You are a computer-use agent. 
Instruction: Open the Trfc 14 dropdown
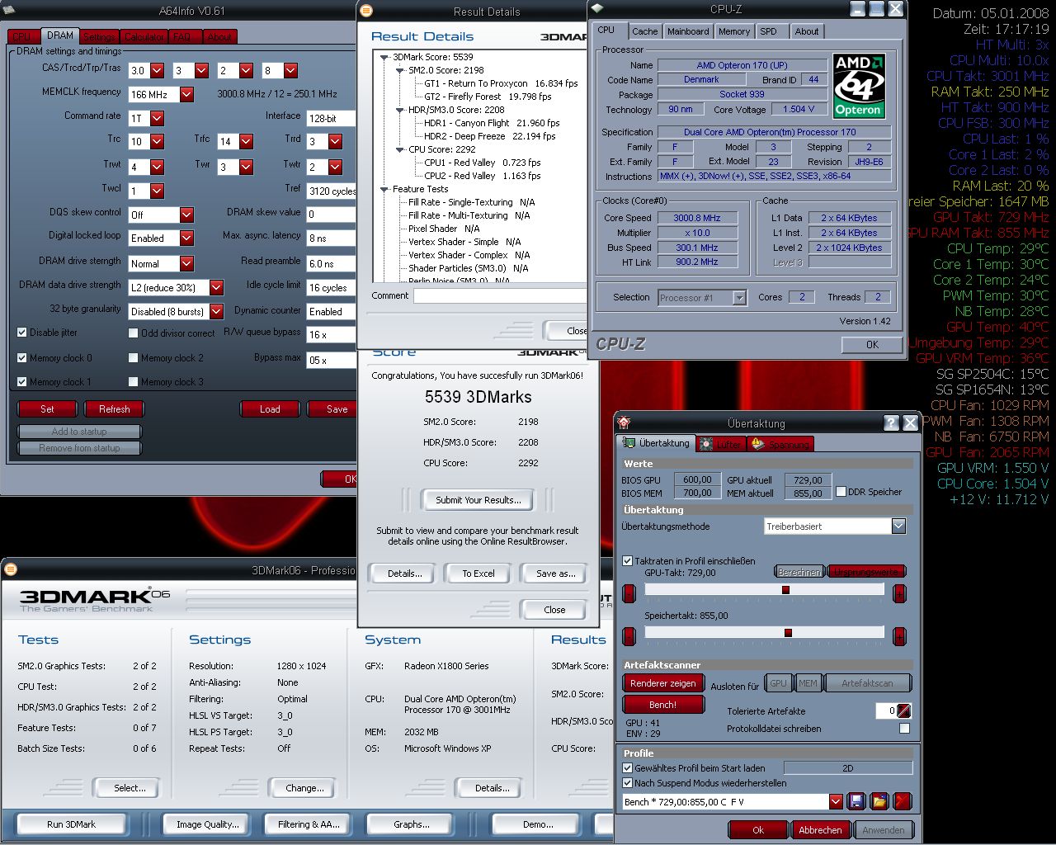tap(246, 142)
